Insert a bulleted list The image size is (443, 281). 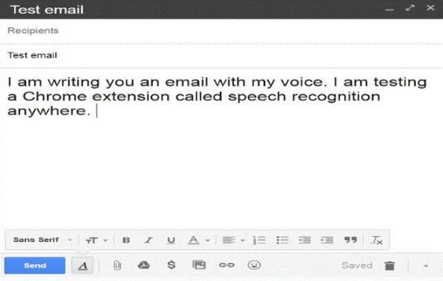coord(282,240)
